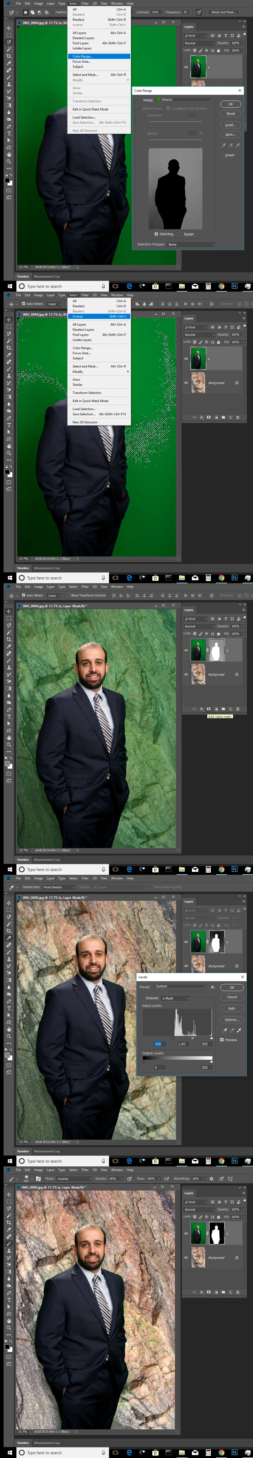Image resolution: width=253 pixels, height=1458 pixels.
Task: Click Reset in the Color Range dialog
Action: [230, 114]
